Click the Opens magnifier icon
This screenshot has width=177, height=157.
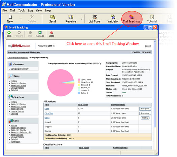coord(10,76)
